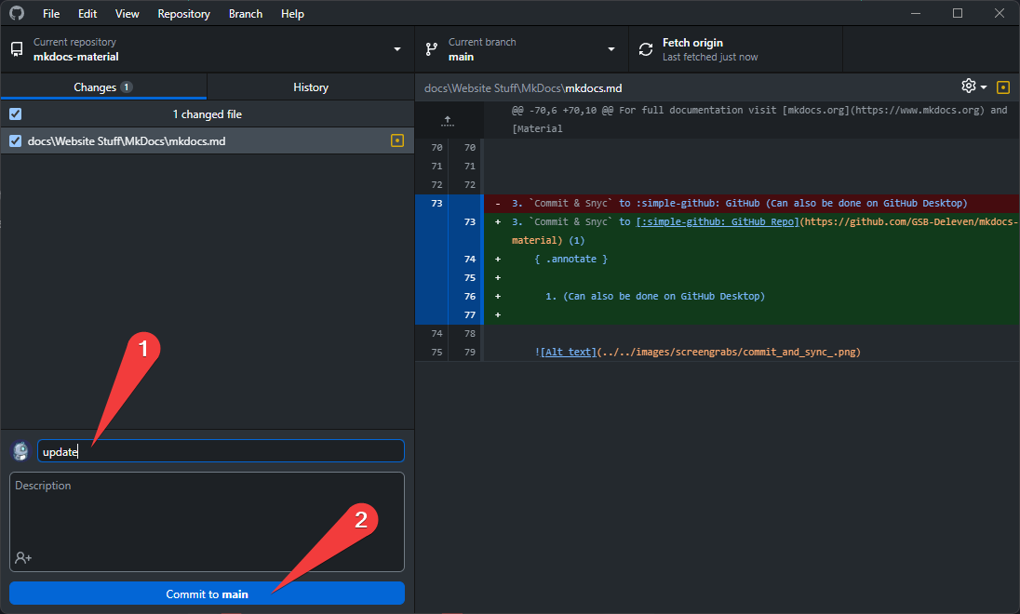Image resolution: width=1020 pixels, height=614 pixels.
Task: Click the modified status icon in diff header
Action: [1002, 87]
